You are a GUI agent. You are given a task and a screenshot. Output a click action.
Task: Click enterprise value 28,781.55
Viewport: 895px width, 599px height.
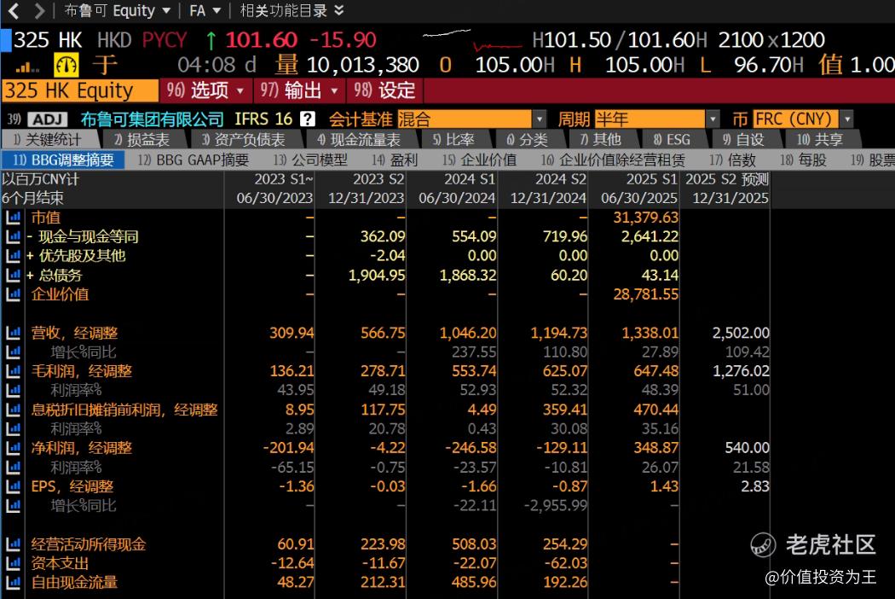click(645, 294)
